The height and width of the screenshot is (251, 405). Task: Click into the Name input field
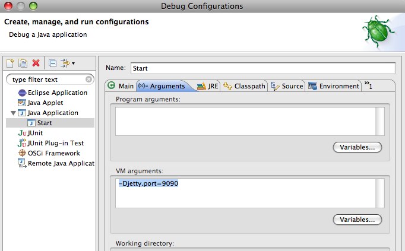tap(261, 68)
